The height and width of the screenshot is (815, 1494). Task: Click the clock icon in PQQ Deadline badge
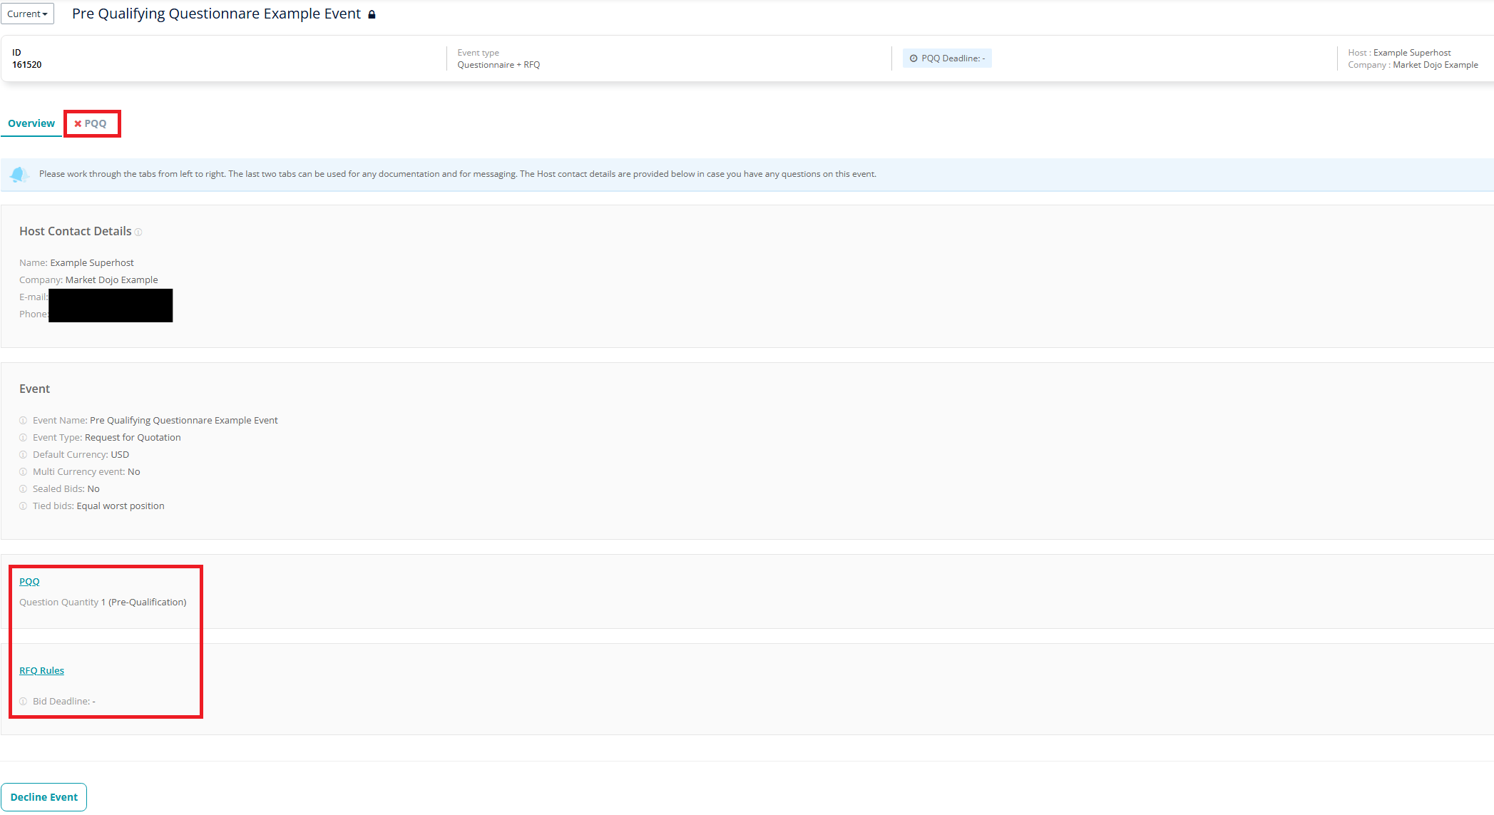914,58
